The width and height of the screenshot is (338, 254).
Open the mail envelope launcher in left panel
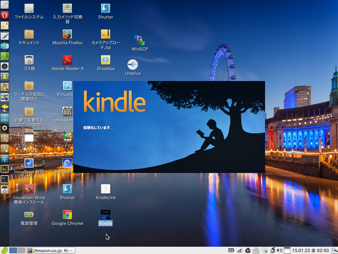coord(5,25)
